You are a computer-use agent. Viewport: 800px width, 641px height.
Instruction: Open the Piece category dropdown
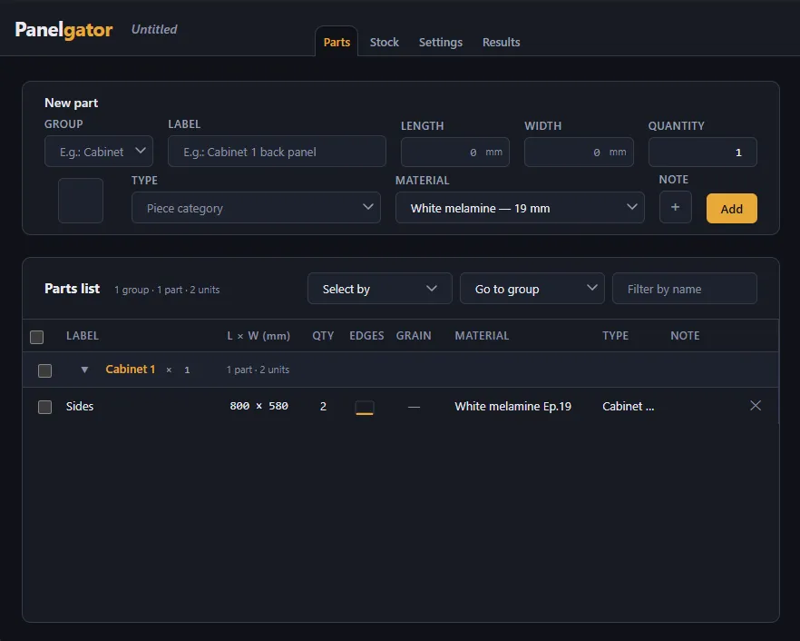(x=256, y=207)
